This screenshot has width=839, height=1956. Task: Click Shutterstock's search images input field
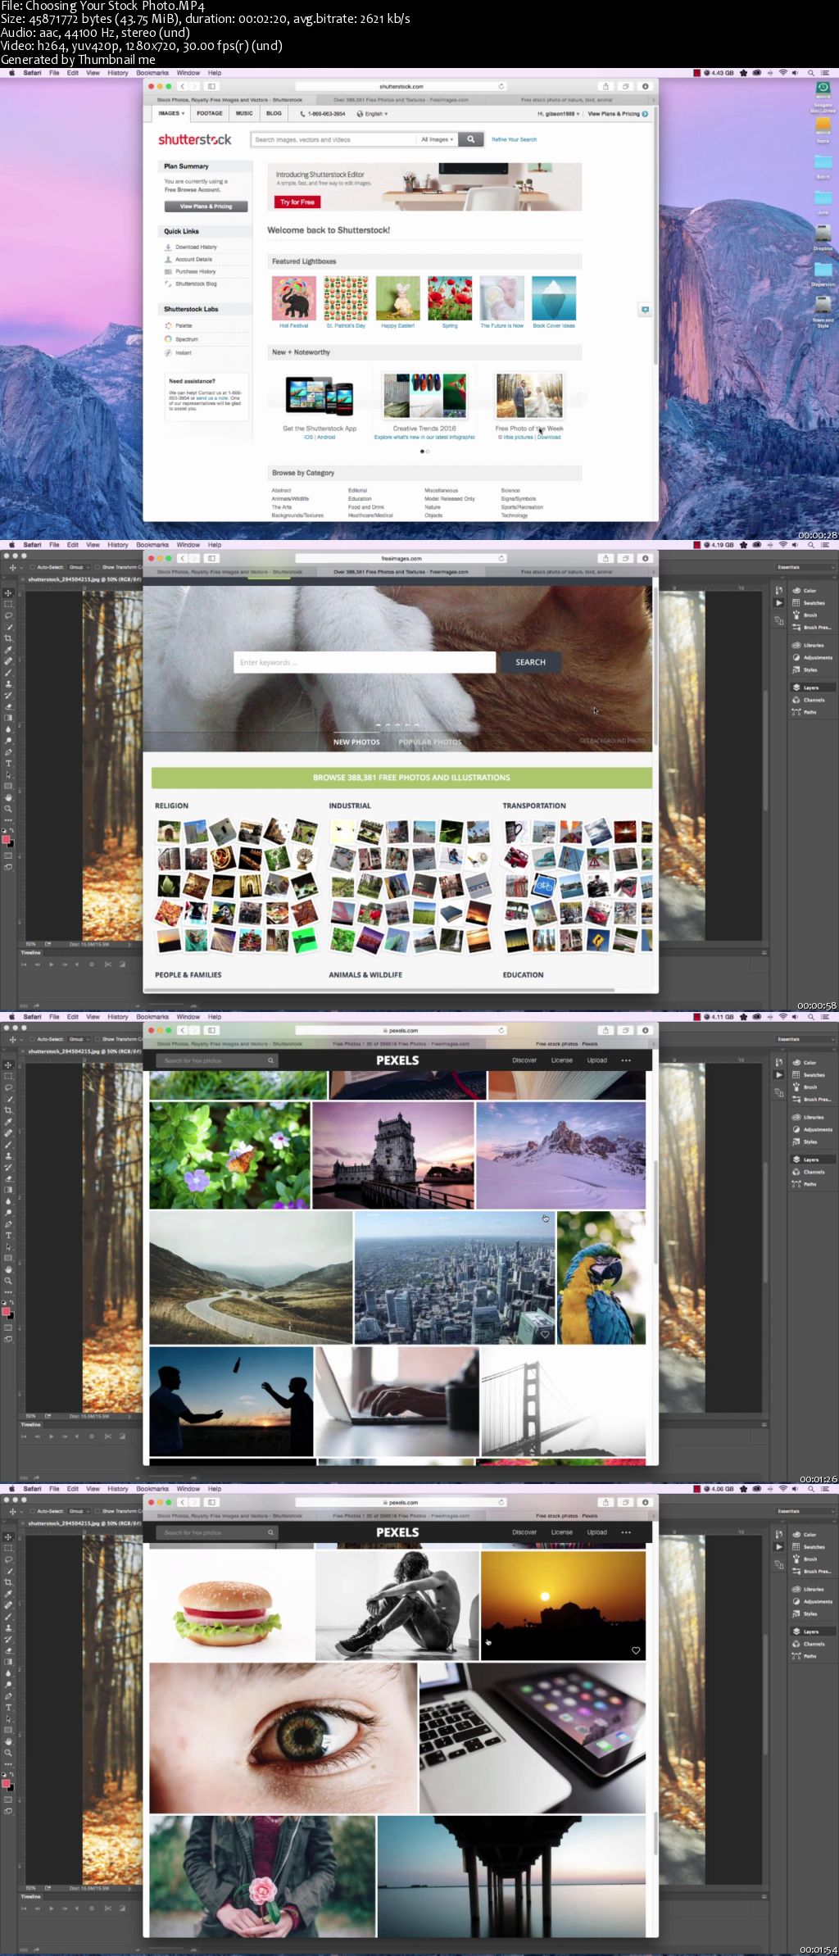pyautogui.click(x=334, y=139)
